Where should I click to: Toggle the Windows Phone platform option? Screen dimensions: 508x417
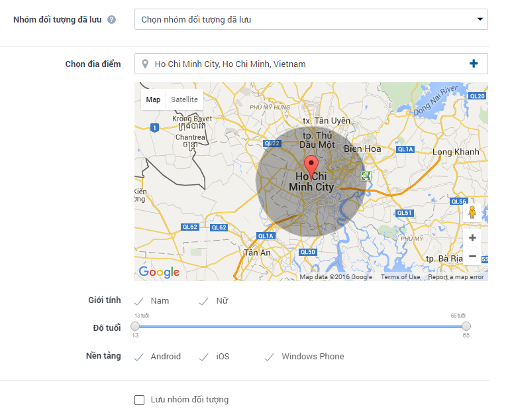(x=305, y=357)
